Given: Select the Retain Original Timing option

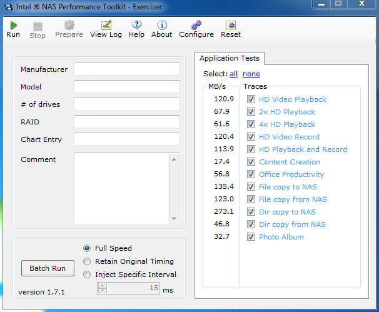Looking at the screenshot, I should (x=88, y=261).
